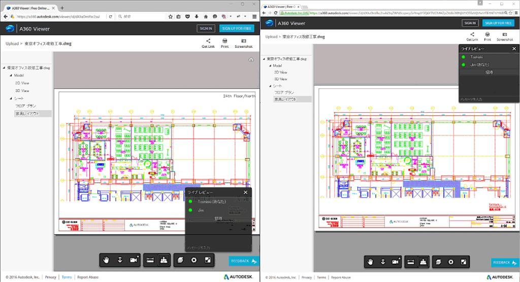Toggle Live Review button in left window toolbar

click(x=164, y=260)
